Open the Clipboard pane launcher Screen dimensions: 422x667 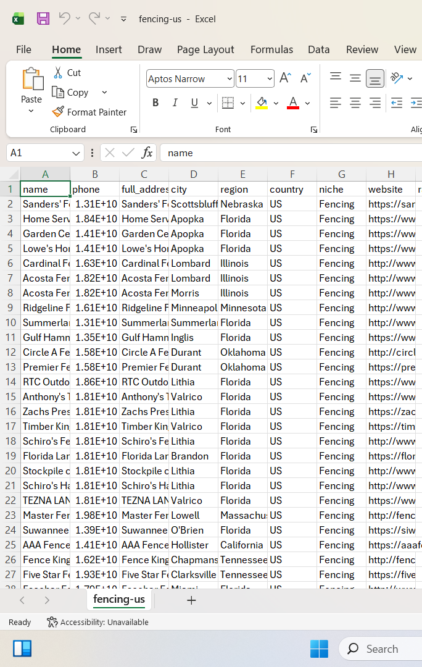coord(134,130)
